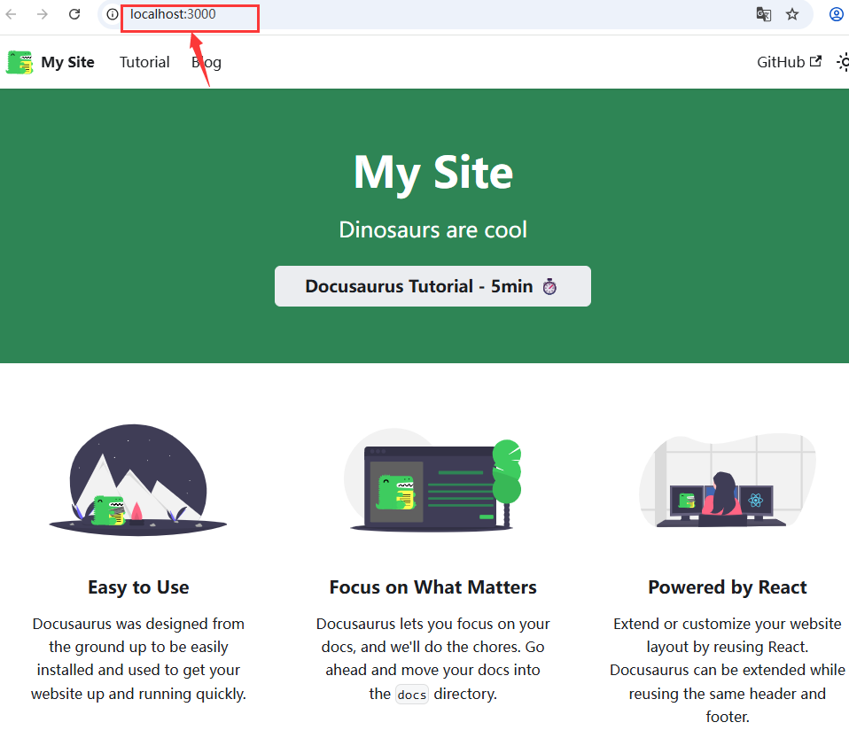Image resolution: width=849 pixels, height=738 pixels.
Task: Click the mountain dinosaur illustration
Action: (138, 479)
